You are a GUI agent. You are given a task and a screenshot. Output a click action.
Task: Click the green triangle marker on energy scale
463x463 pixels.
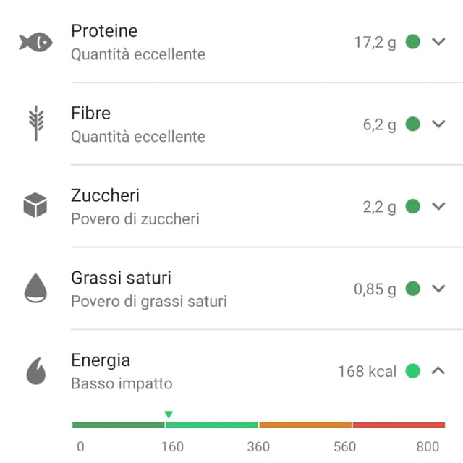(x=169, y=415)
